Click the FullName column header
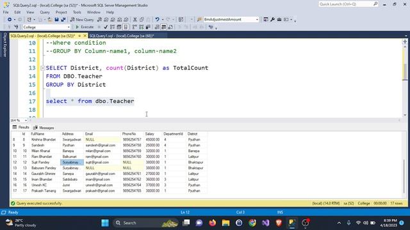 pos(45,134)
